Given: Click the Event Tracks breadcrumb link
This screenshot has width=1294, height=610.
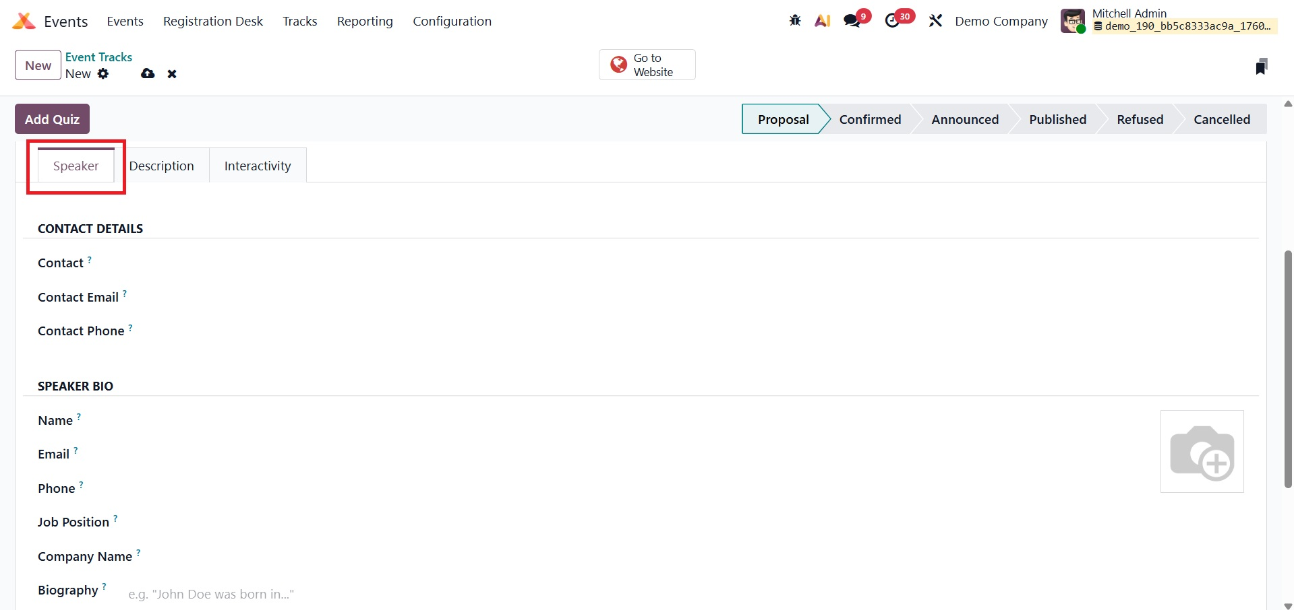Looking at the screenshot, I should click(x=98, y=57).
